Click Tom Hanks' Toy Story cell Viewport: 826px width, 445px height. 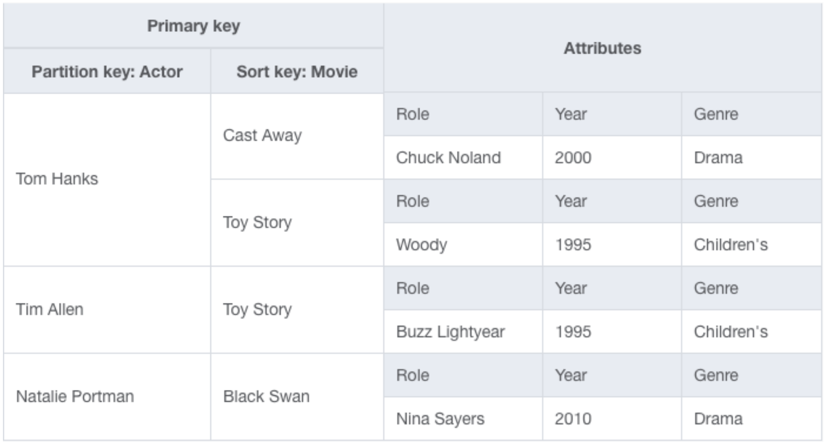click(297, 222)
